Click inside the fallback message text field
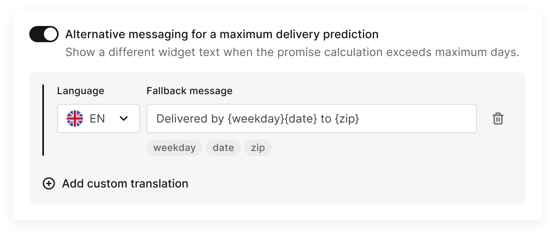Screen dimensions: 555x237 tap(311, 118)
